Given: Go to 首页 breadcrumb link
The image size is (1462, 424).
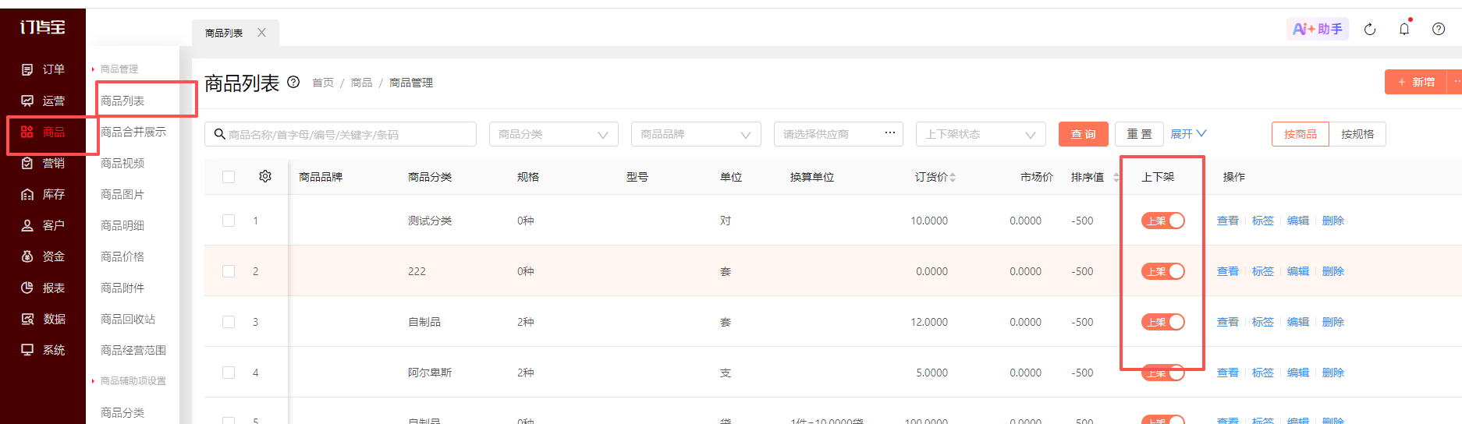Looking at the screenshot, I should [323, 83].
